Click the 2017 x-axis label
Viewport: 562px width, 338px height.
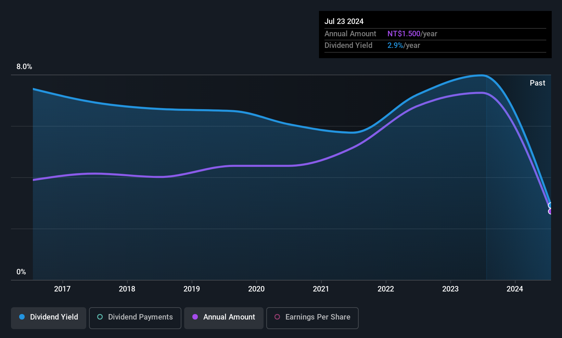pos(62,289)
